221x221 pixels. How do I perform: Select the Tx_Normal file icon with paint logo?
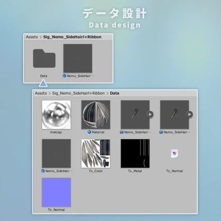click(174, 153)
